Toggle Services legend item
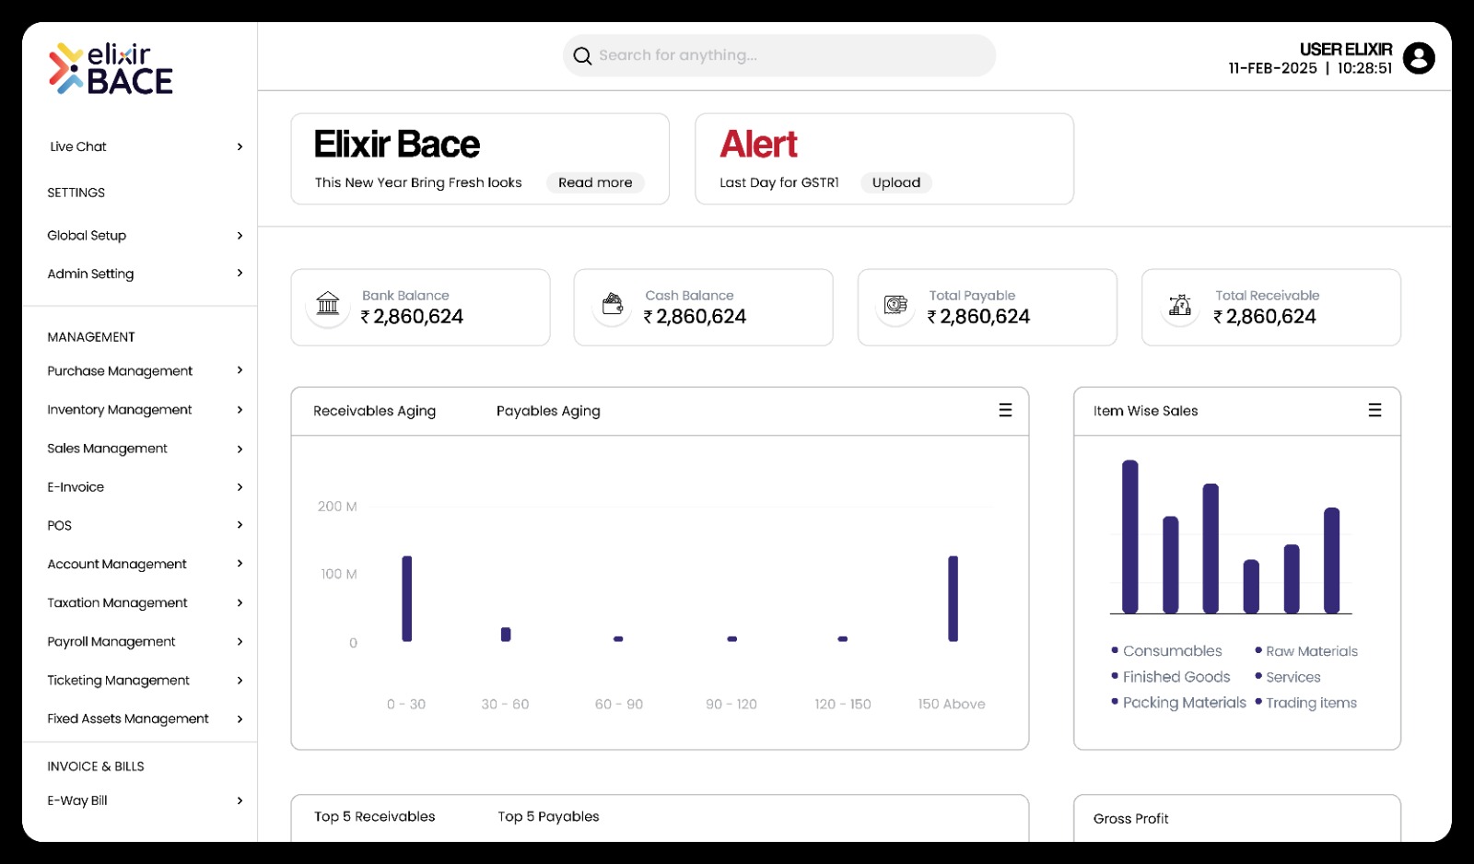This screenshot has height=864, width=1474. [x=1288, y=677]
